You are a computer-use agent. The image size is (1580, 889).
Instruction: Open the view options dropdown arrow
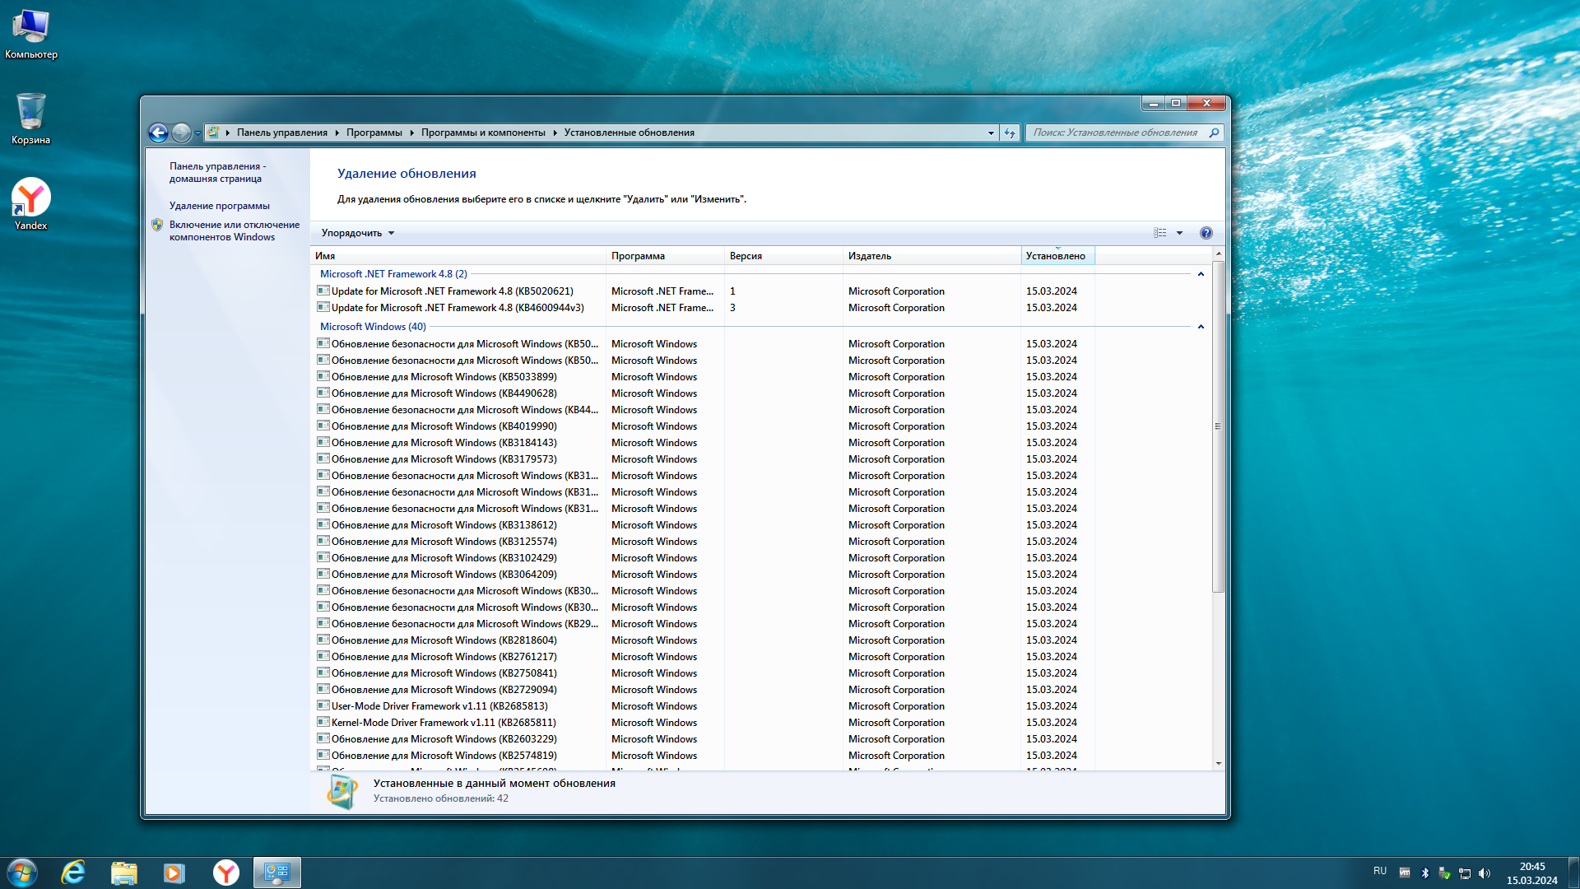click(x=1179, y=233)
